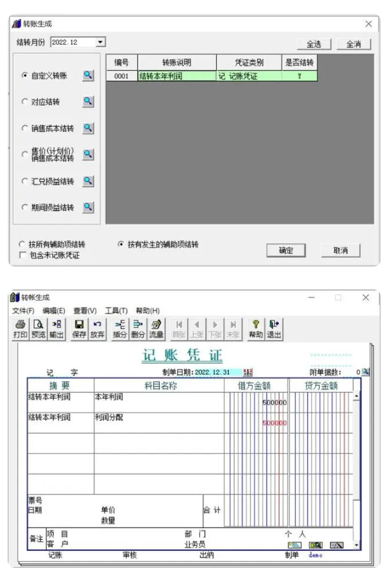Click red amount 500000 in 利润分配 row
Image resolution: width=386 pixels, height=577 pixels.
point(274,423)
